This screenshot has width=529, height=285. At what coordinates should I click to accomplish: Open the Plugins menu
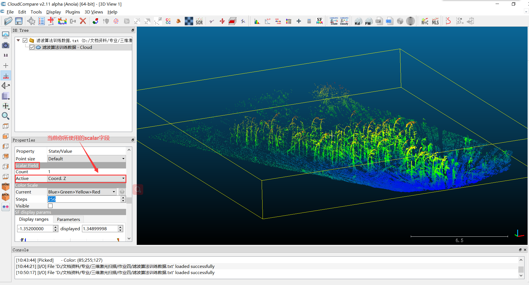[72, 12]
